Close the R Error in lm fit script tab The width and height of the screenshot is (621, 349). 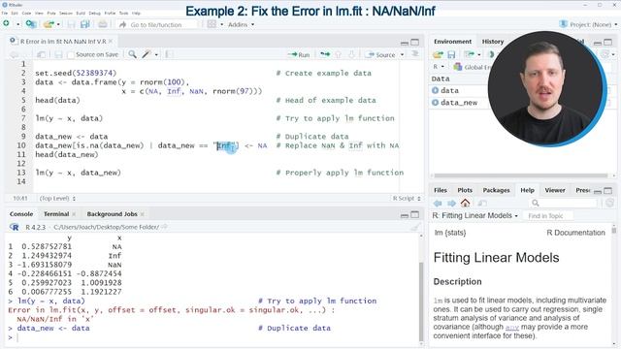111,41
